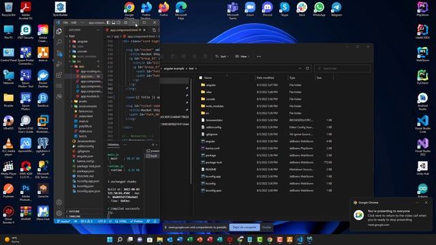
Task: Close the Google Chrome presenting notification
Action: click(426, 203)
